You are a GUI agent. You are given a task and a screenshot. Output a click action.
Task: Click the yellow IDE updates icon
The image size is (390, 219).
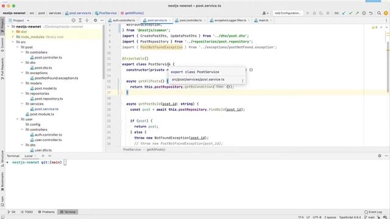click(386, 13)
